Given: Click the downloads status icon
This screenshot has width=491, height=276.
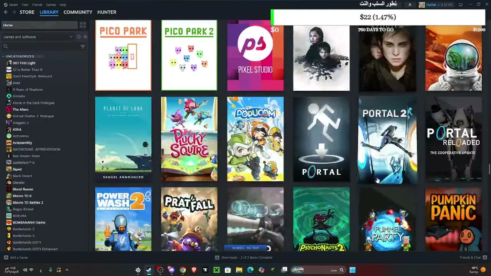Looking at the screenshot, I should click(x=217, y=258).
